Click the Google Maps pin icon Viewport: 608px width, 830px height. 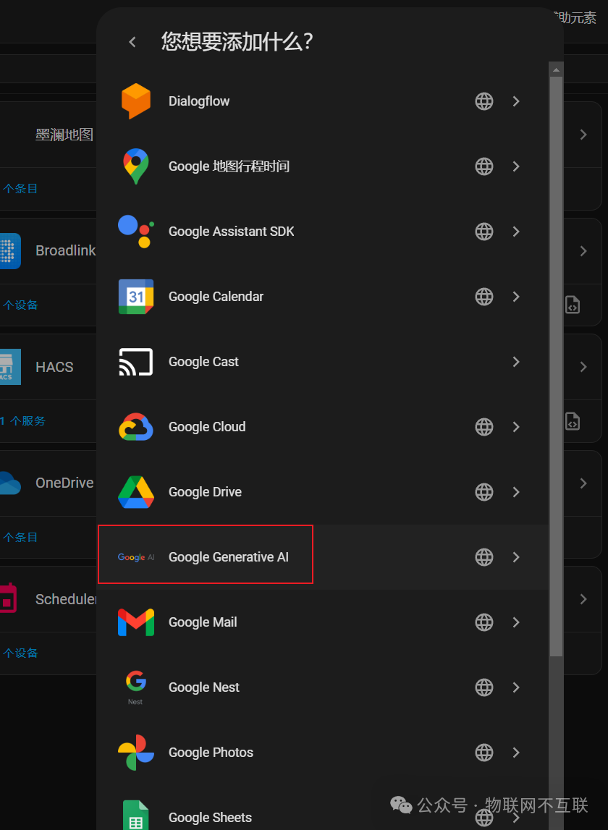136,166
